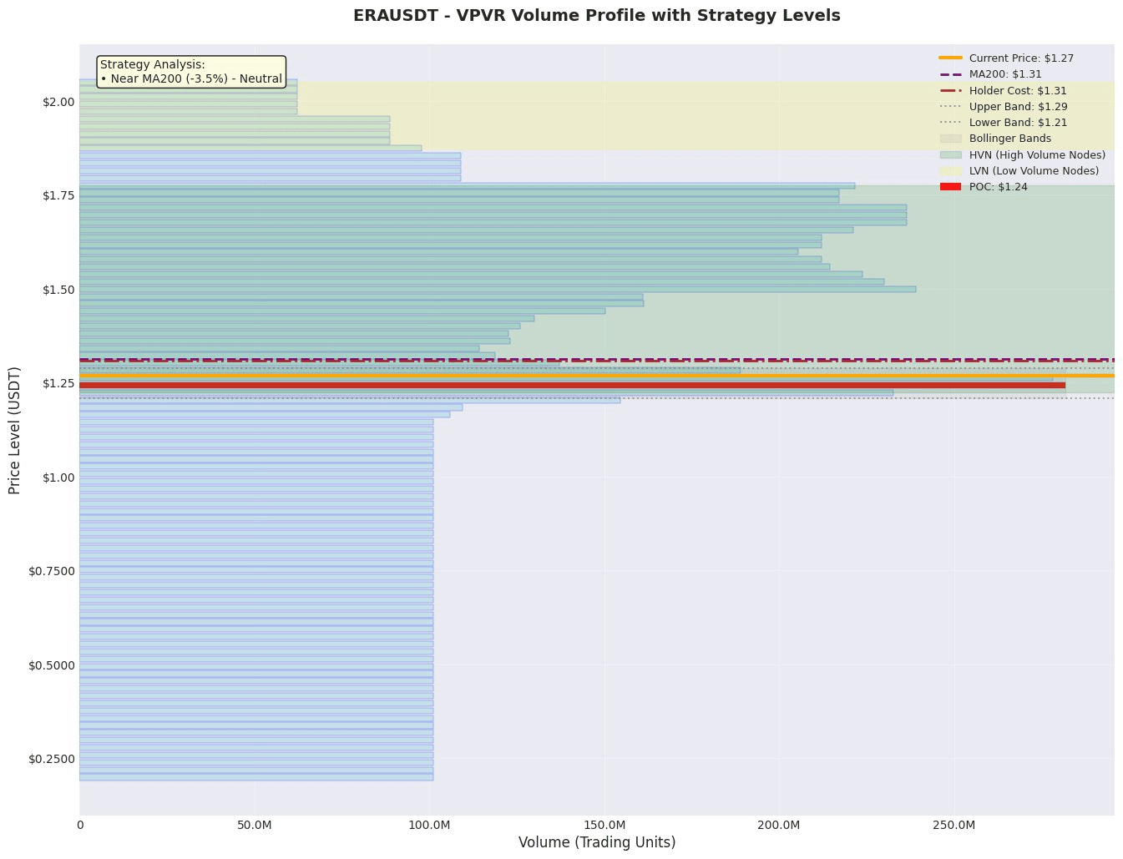Click the y-axis tick label $0.5000
Screen dimensions: 1123x859
click(52, 665)
